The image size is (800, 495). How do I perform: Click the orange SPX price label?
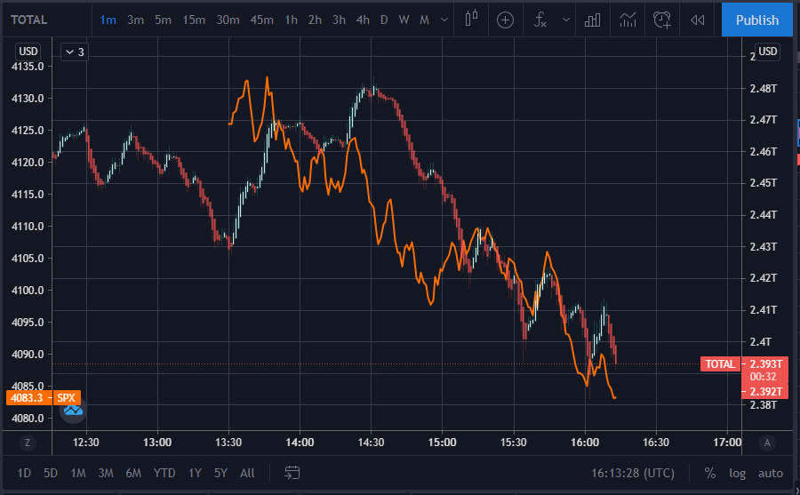[43, 397]
